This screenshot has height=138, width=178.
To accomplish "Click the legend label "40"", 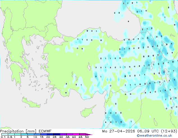I will [x=74, y=137].
